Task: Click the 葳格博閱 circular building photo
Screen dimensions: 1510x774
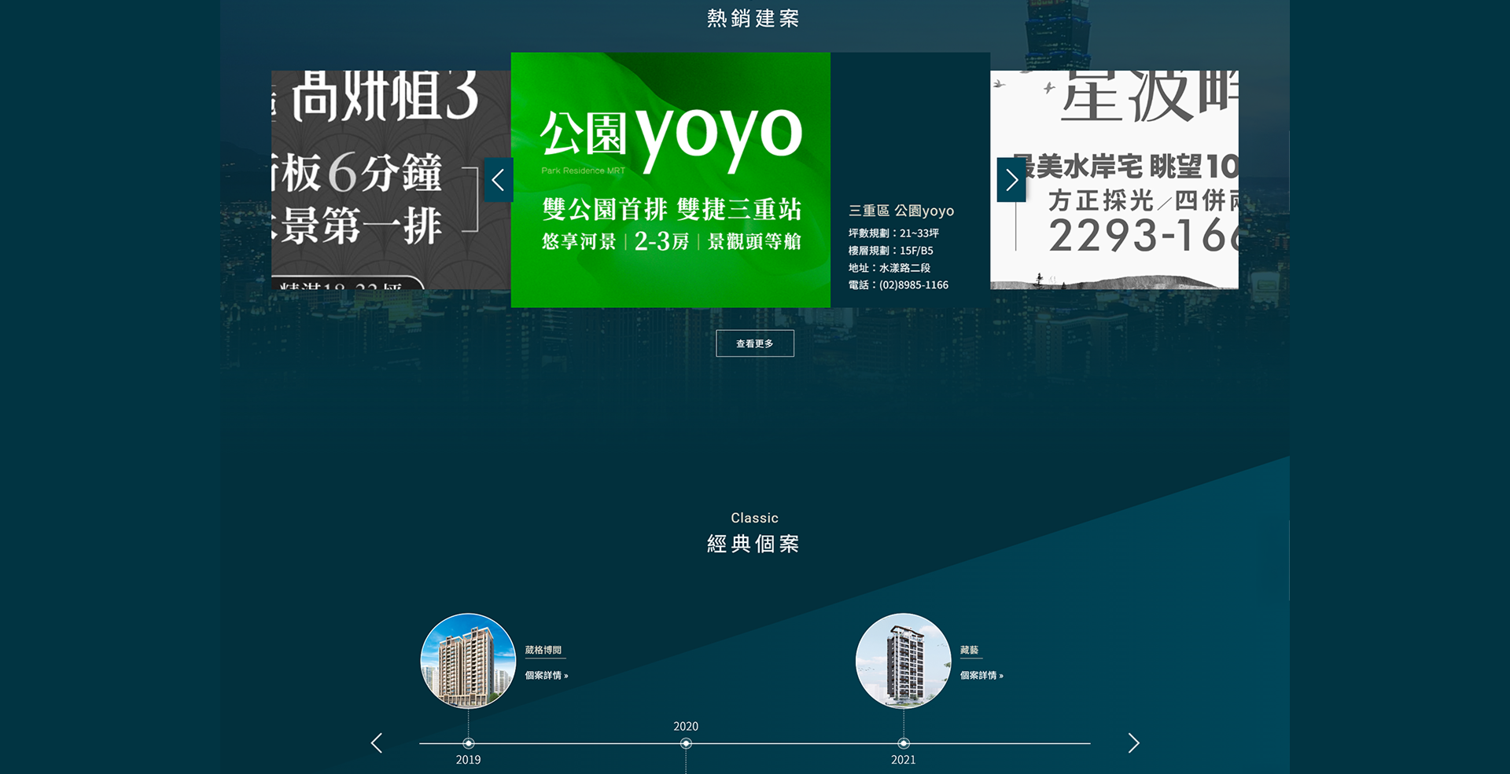Action: click(x=468, y=661)
